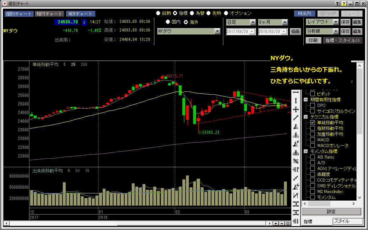Viewport: 368px width, 230px height.
Task: Open the 時系列 view
Action: coord(305,14)
